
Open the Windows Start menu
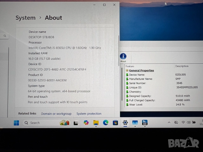pos(16,123)
